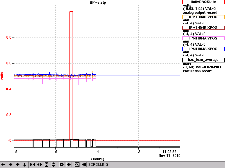Image resolution: width=225 pixels, height=168 pixels.
Task: Click the waveform graph-style toolbar button
Action: [77, 165]
